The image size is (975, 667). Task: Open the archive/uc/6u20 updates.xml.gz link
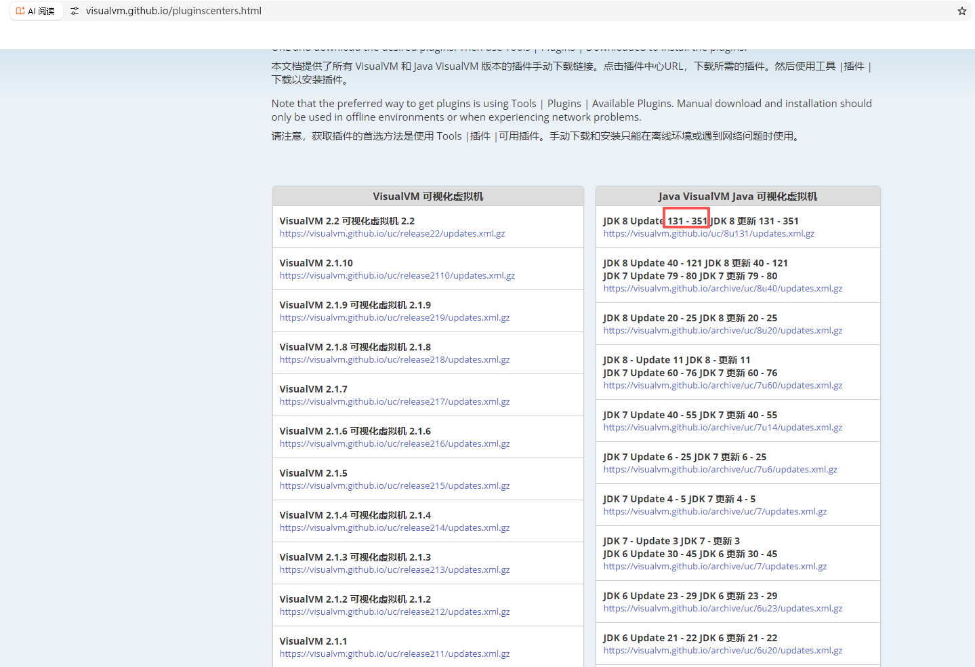pyautogui.click(x=723, y=651)
